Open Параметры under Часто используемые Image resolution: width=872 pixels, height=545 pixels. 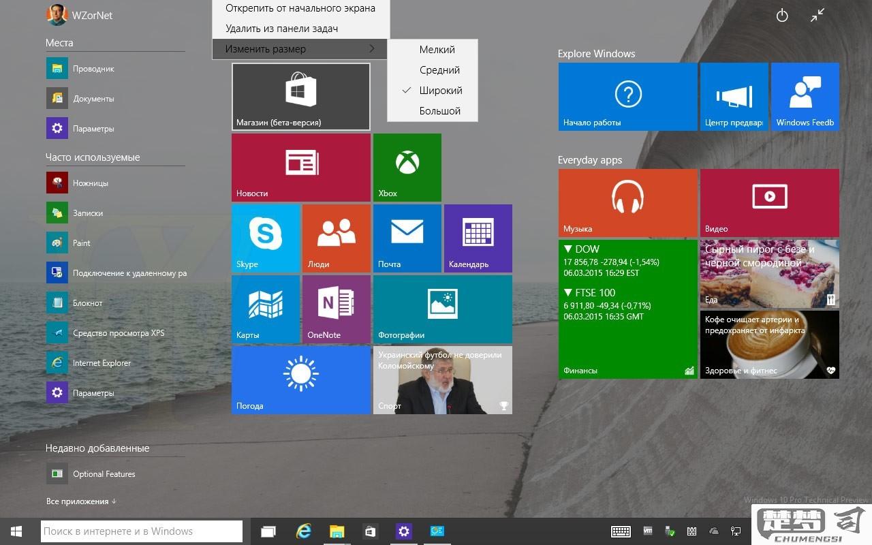80,392
